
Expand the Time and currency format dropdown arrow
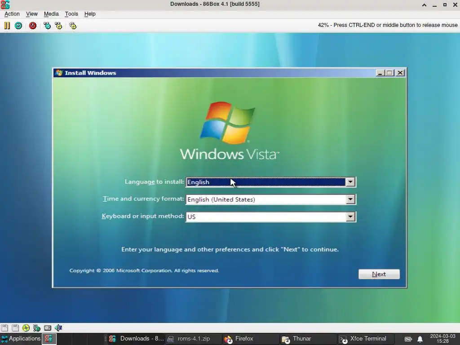350,199
